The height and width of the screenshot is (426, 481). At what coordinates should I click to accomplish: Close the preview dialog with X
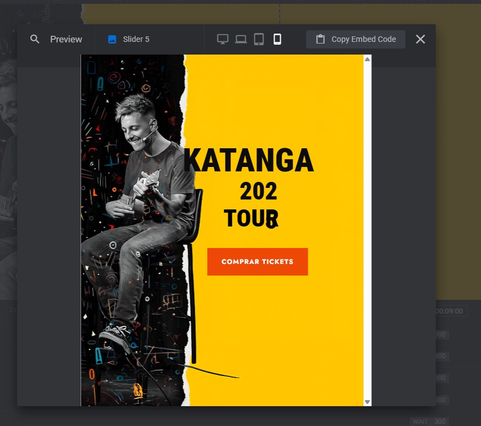tap(420, 39)
